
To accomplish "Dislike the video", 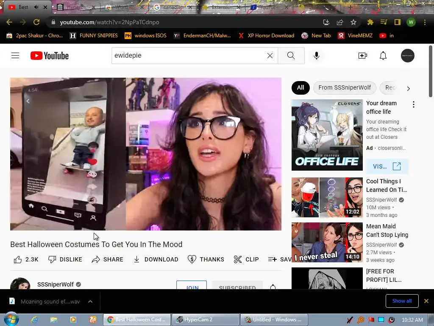I will tap(65, 259).
